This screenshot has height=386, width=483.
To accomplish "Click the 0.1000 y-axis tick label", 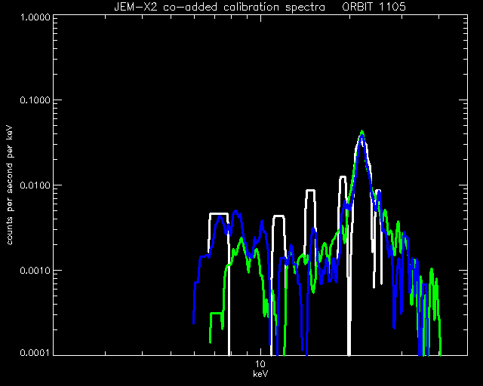I will (x=35, y=100).
